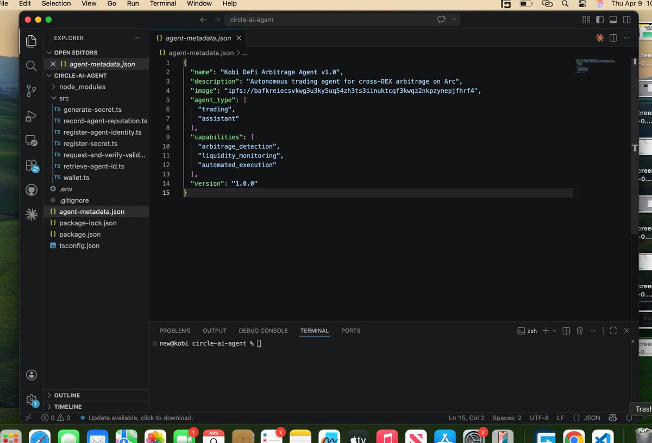
Task: Toggle macOS Control Center in menu bar
Action: [582, 3]
